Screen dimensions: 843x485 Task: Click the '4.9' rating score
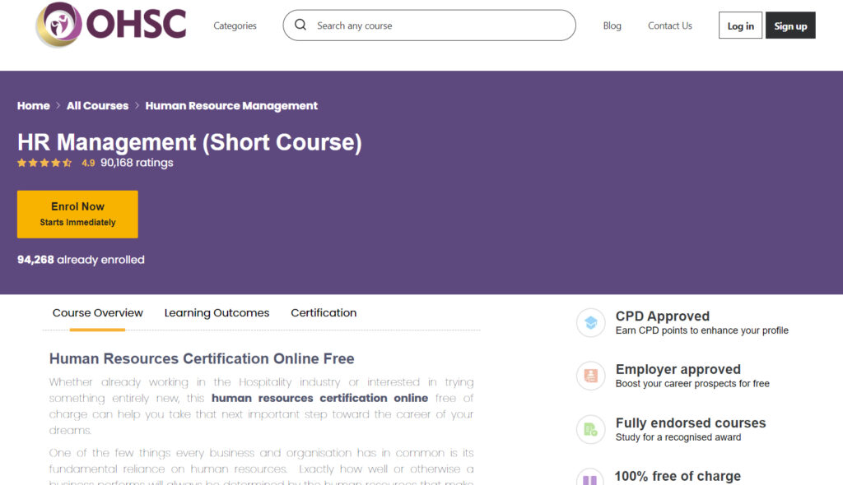pos(88,164)
